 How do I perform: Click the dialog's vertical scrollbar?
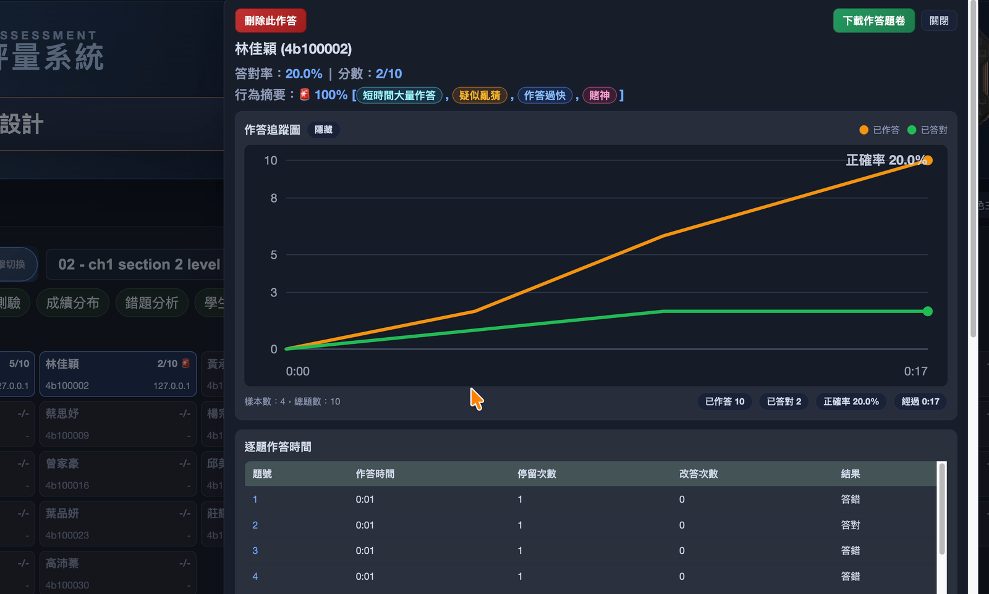point(973,168)
